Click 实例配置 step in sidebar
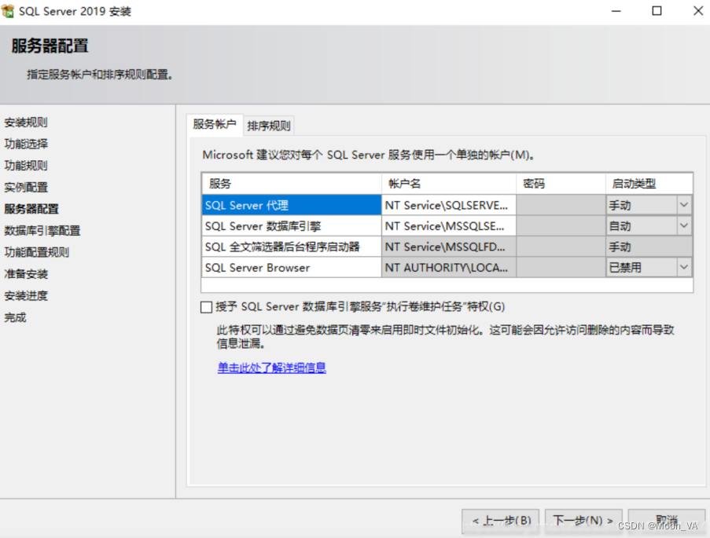Viewport: 710px width, 538px height. pyautogui.click(x=26, y=188)
